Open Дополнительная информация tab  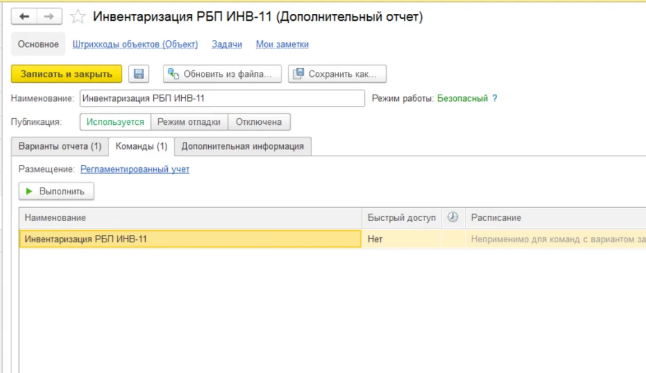coord(243,146)
